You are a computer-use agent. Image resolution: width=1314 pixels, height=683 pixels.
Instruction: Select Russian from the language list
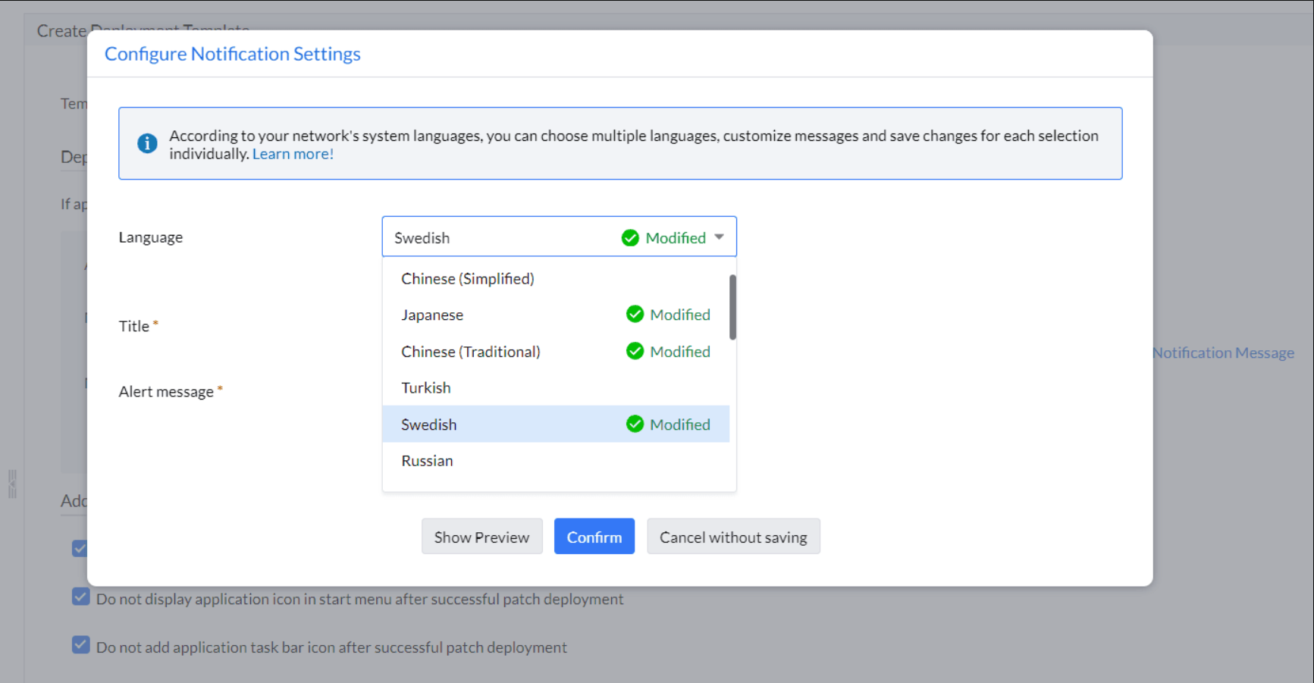(427, 460)
